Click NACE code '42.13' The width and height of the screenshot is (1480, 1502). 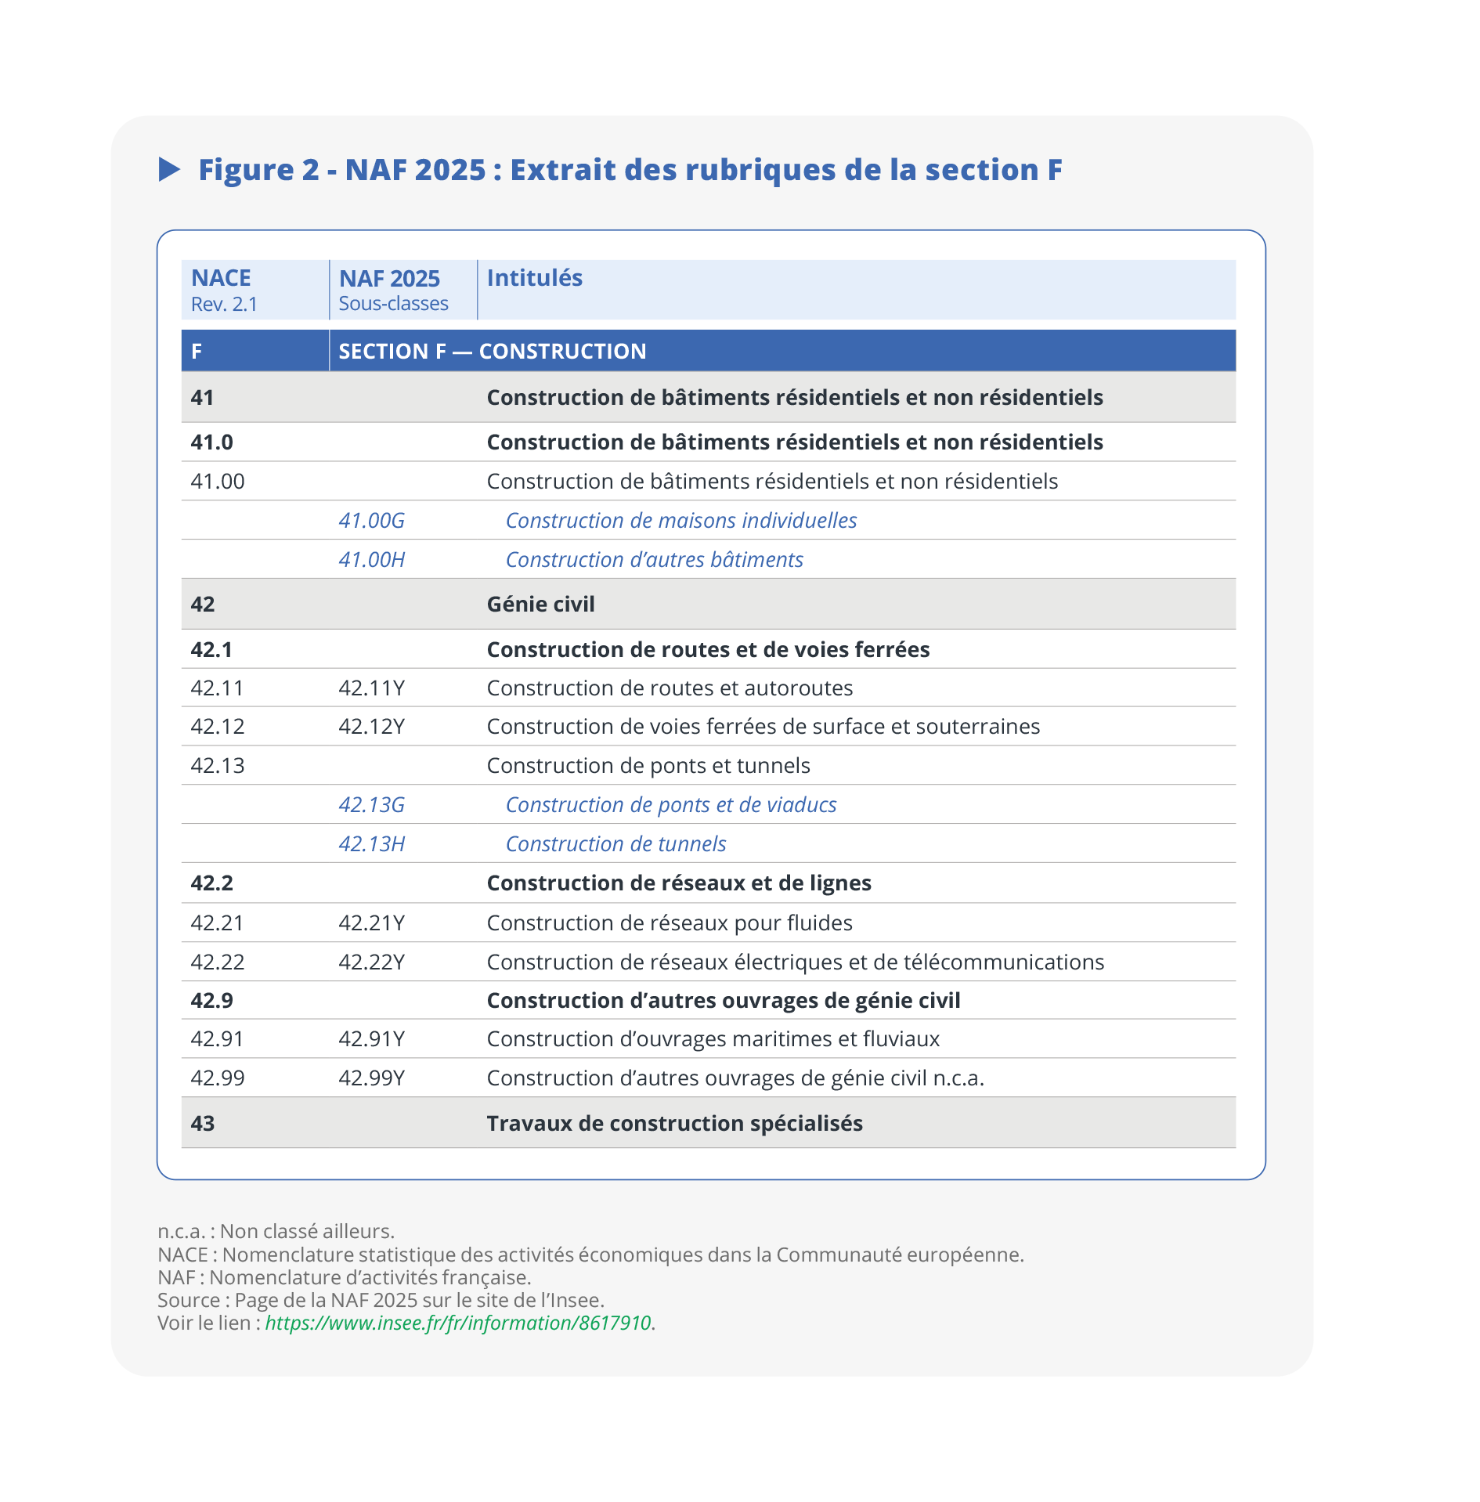pyautogui.click(x=218, y=765)
